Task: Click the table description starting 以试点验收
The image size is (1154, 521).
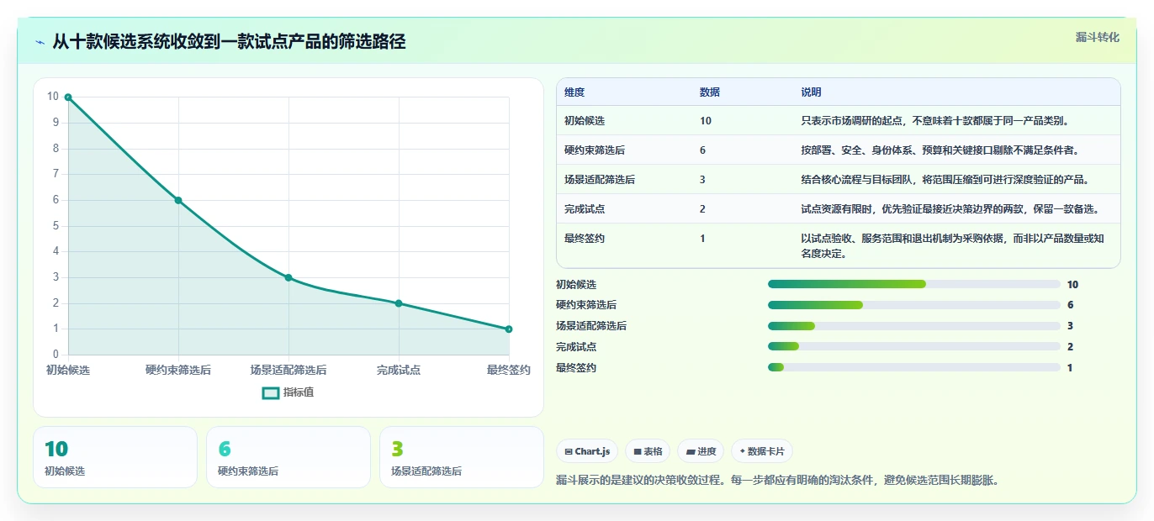Action: 952,246
